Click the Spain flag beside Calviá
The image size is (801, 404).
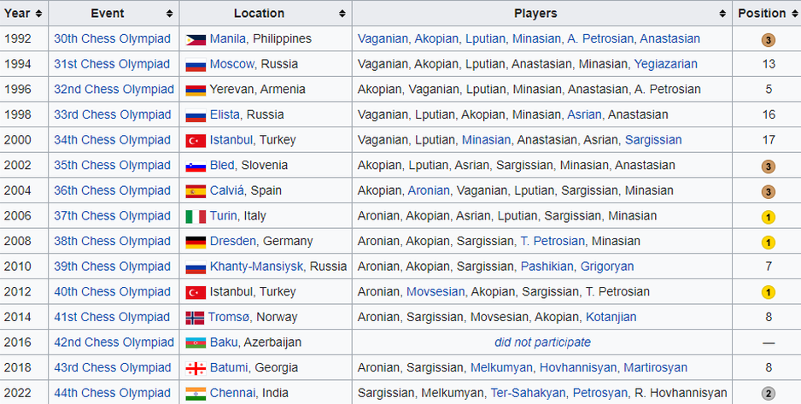(196, 190)
